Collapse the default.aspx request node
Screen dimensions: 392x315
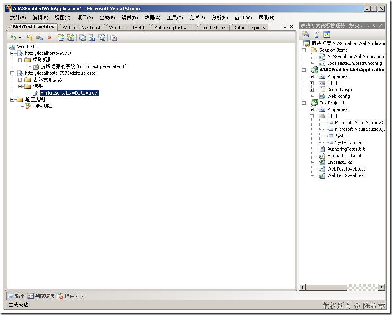pos(12,73)
